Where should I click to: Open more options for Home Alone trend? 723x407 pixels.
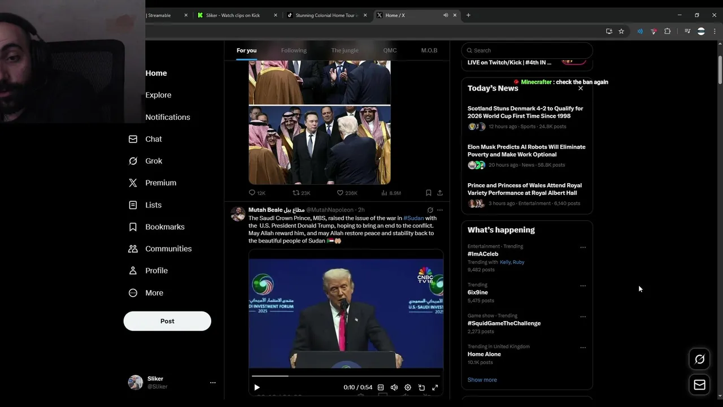(x=583, y=347)
